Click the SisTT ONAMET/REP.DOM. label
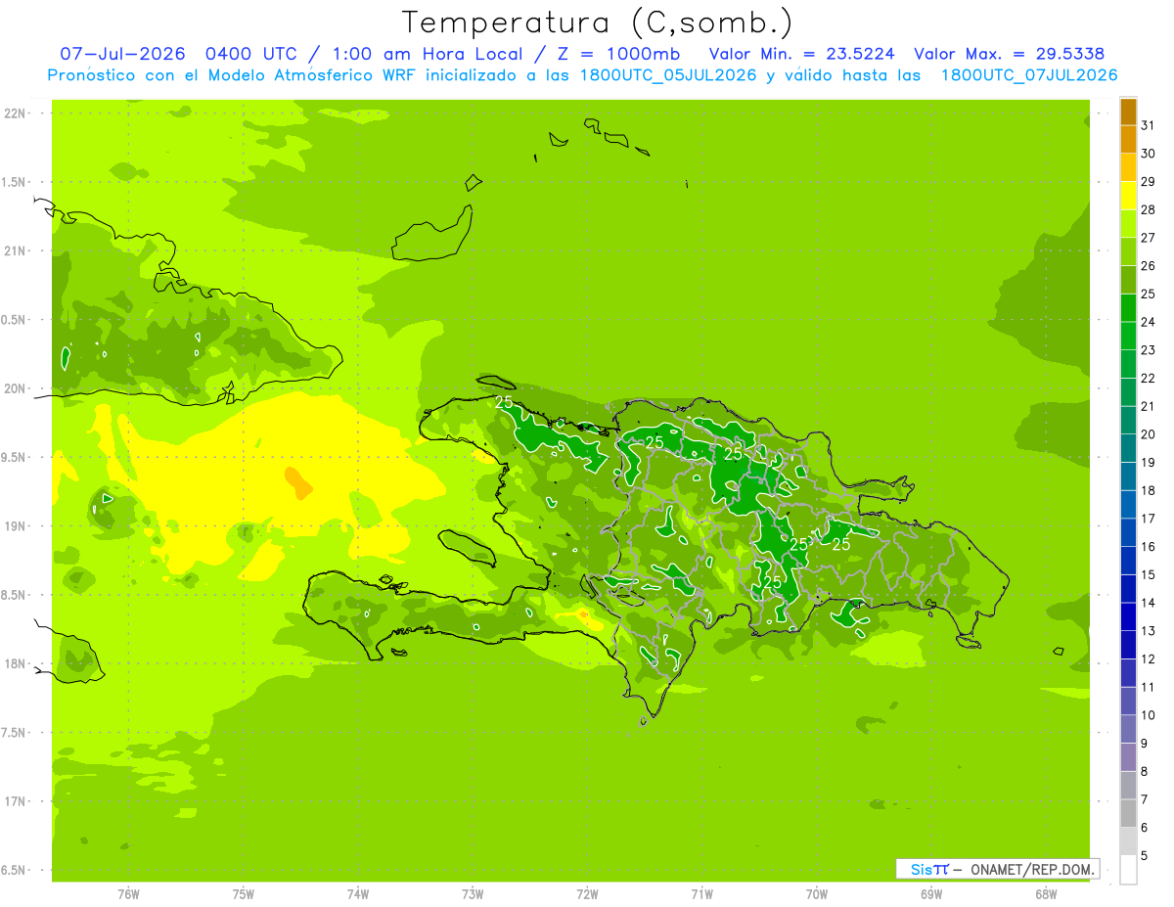Viewport: 1174px width, 907px height. point(998,869)
